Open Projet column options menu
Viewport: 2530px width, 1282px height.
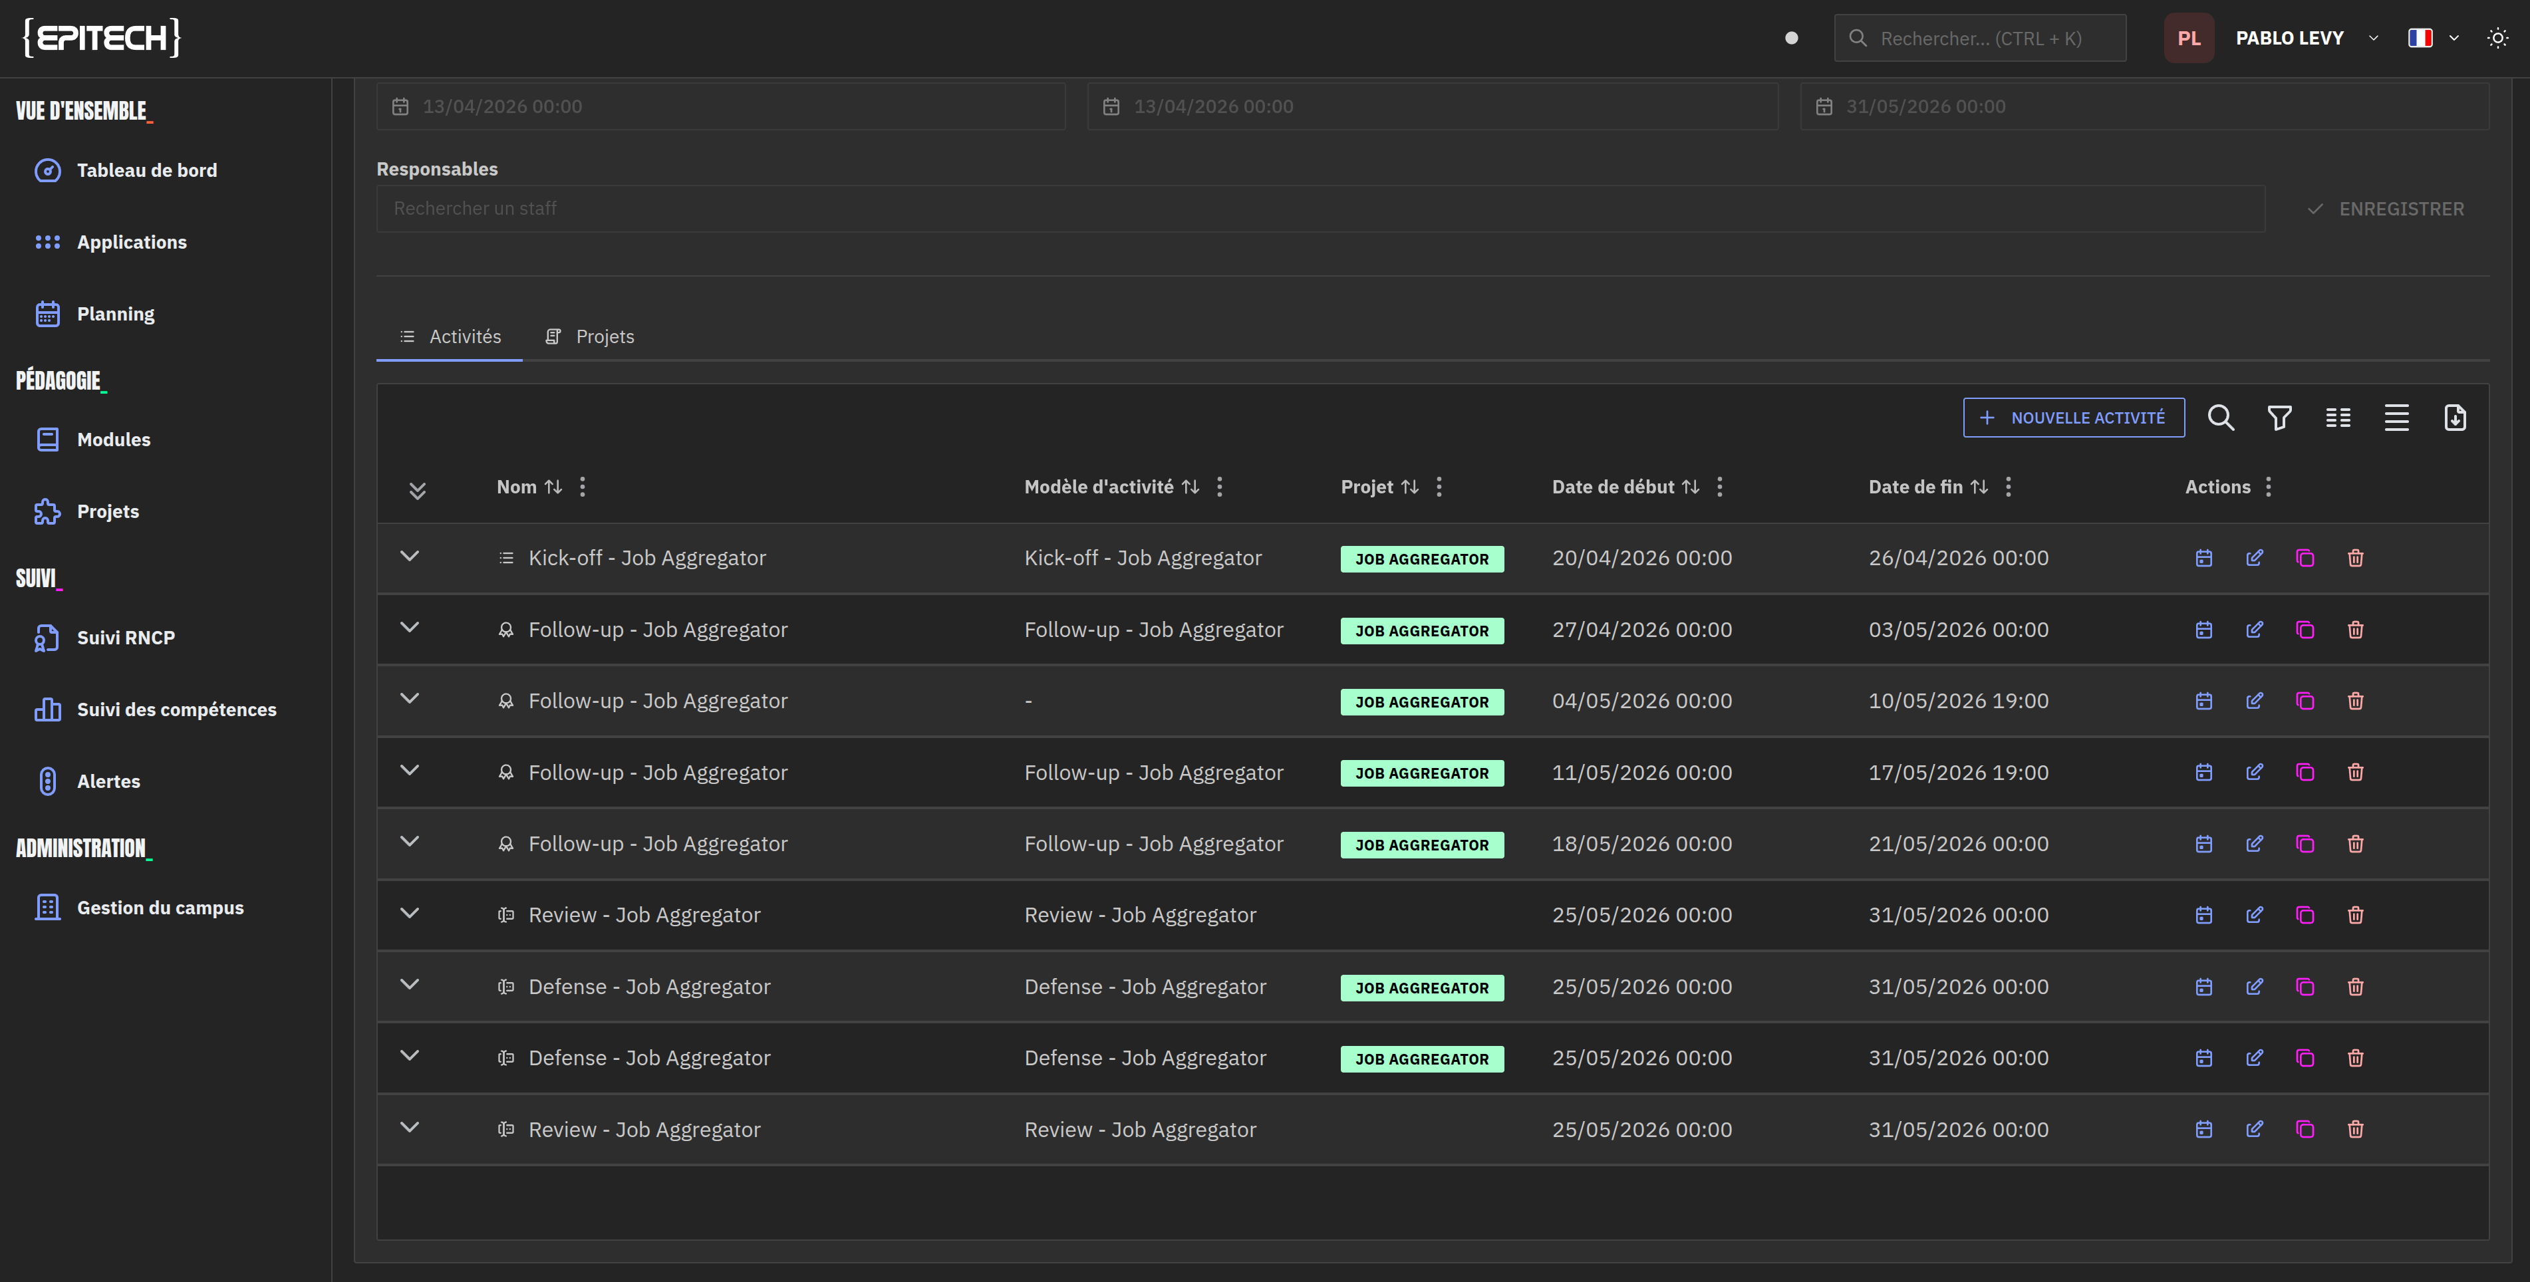1439,487
